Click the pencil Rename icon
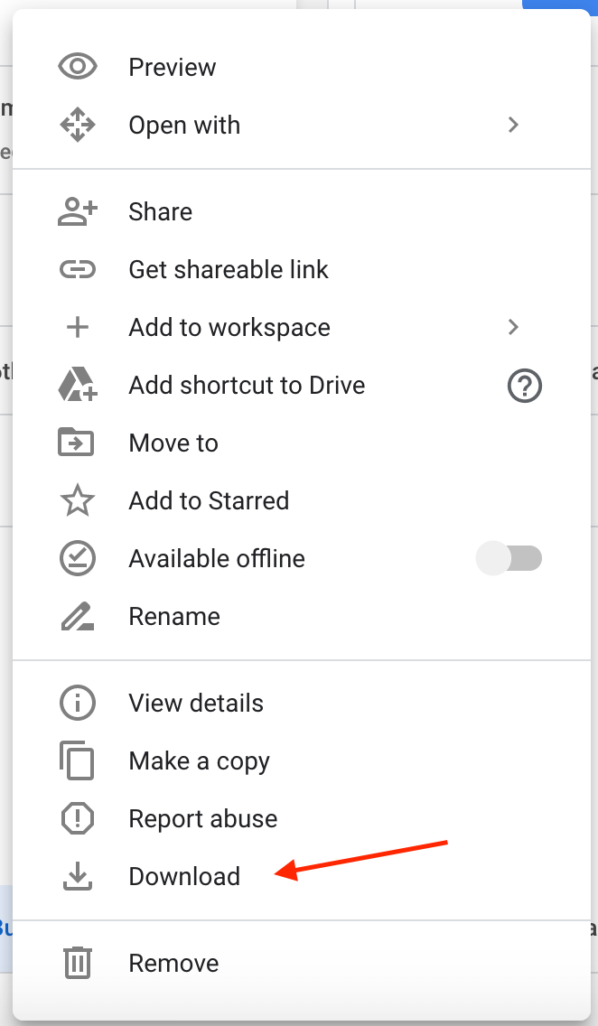This screenshot has width=598, height=1026. (x=77, y=616)
